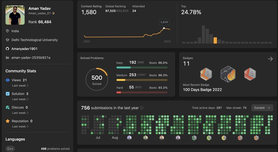Click the star Reputation icon
278x152 pixels.
point(7,121)
